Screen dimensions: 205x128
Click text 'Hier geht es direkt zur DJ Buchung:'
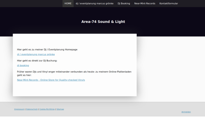(x=37, y=61)
